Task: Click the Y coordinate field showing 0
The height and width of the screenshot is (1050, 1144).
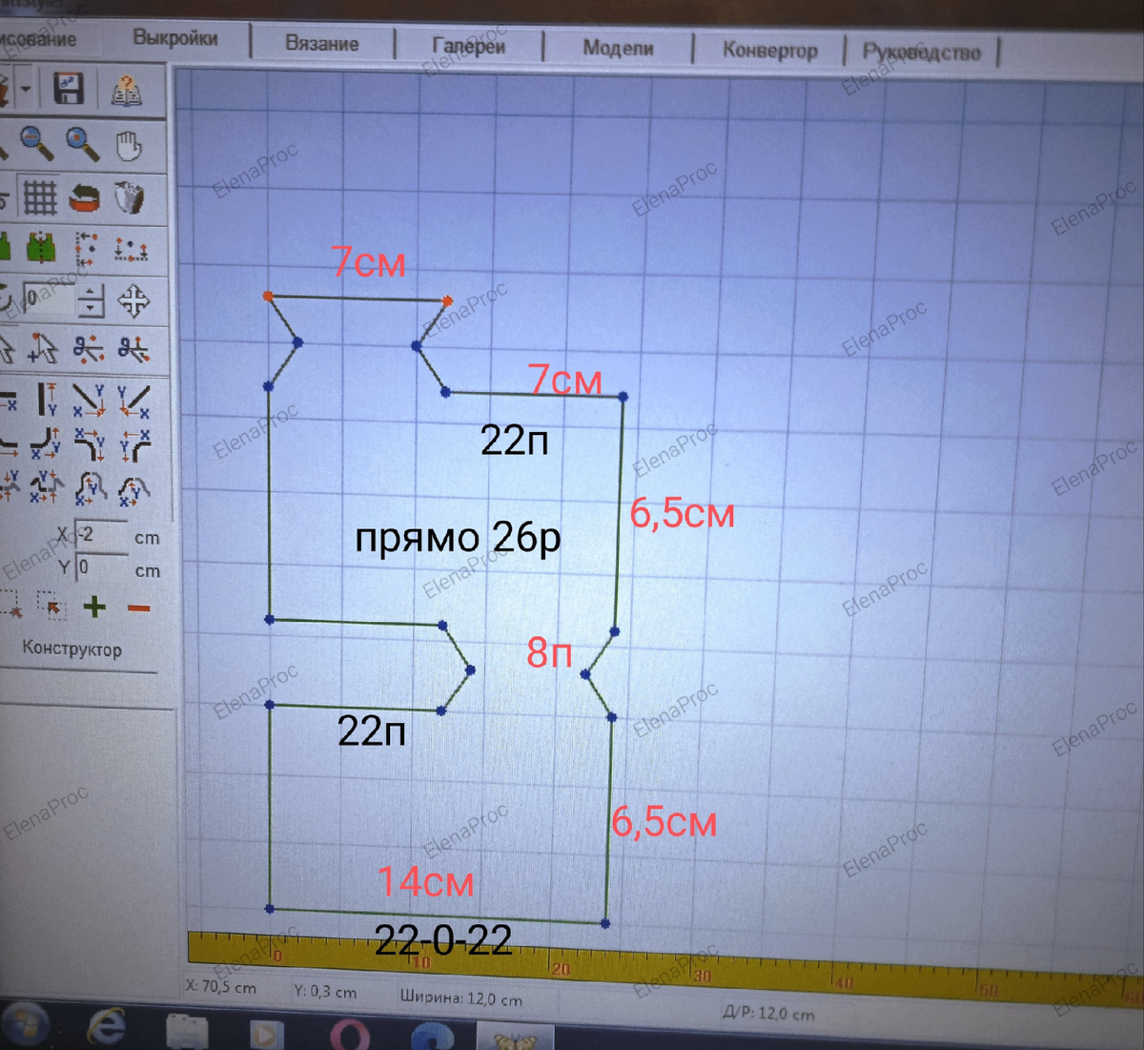Action: tap(102, 568)
